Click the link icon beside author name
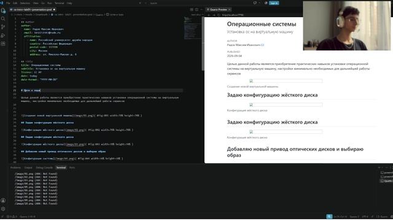The image size is (393, 221). (x=262, y=45)
